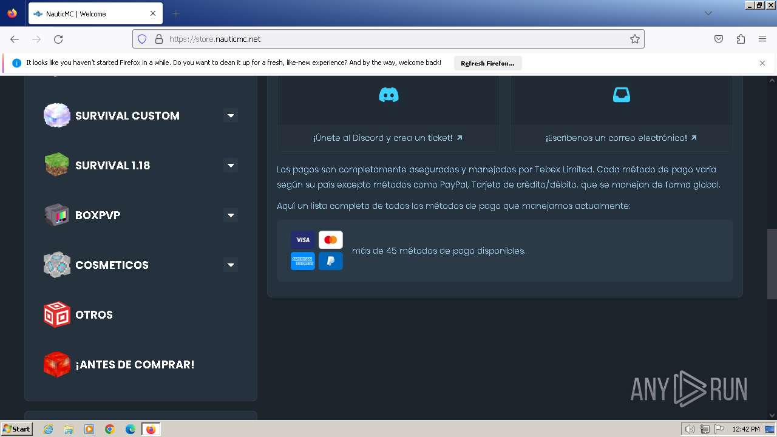
Task: Open the COSMETICOS menu entry
Action: (112, 265)
